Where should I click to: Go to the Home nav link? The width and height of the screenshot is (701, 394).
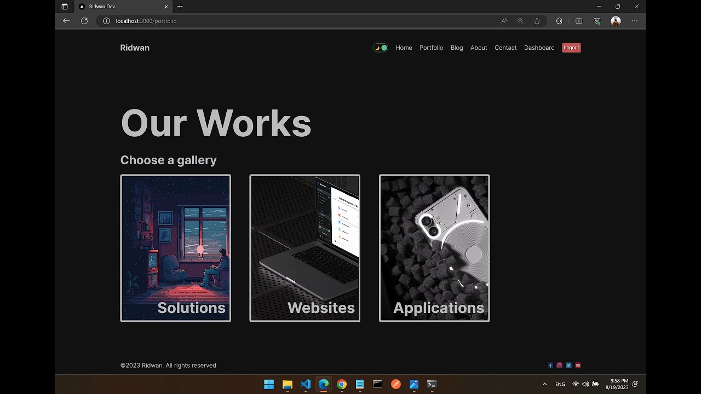[404, 48]
